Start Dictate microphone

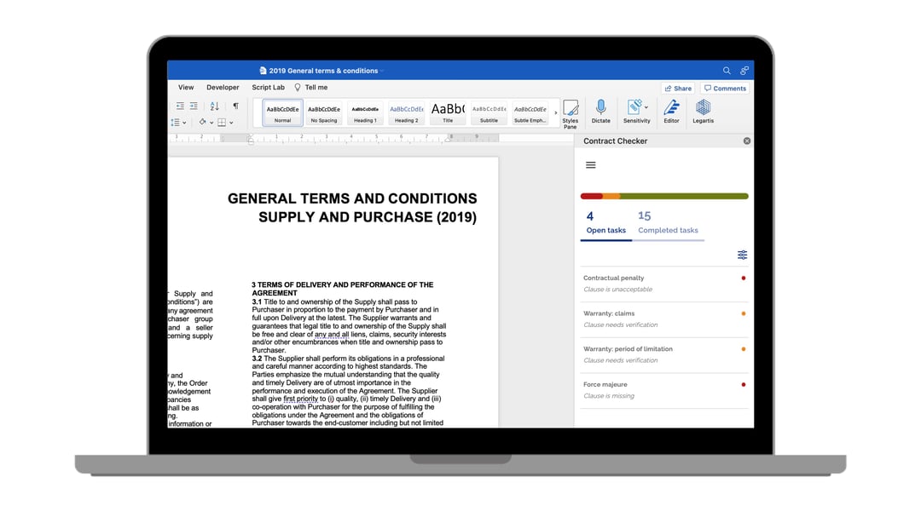(x=601, y=111)
